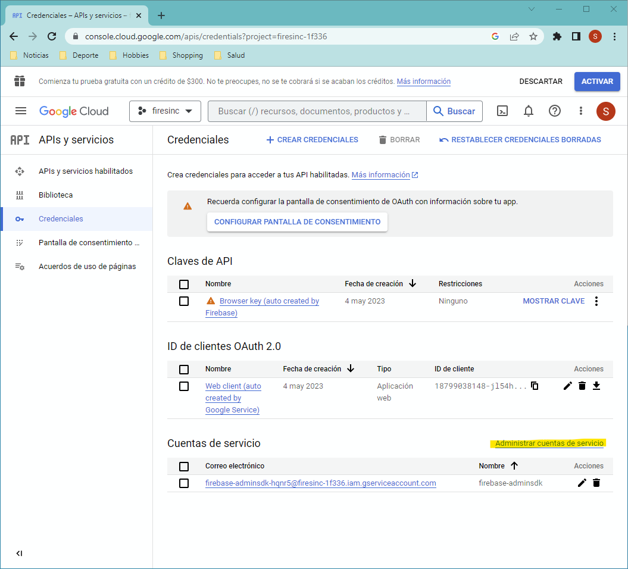Copy the OAuth client ID
The height and width of the screenshot is (569, 628).
535,386
